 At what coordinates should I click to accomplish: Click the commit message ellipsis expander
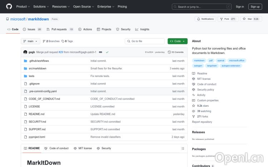pos(100,52)
